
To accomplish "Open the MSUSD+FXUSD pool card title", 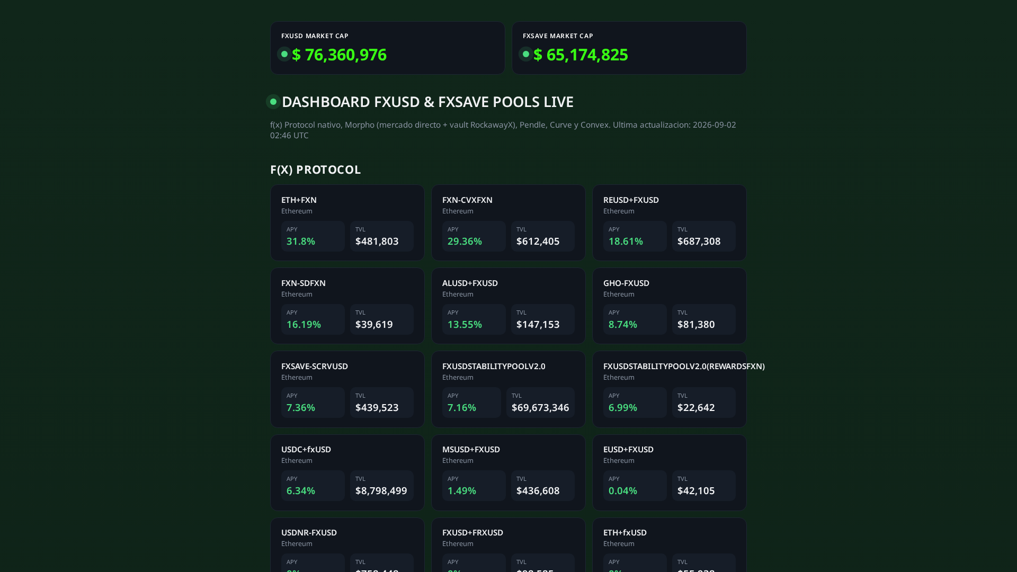I will coord(471,449).
